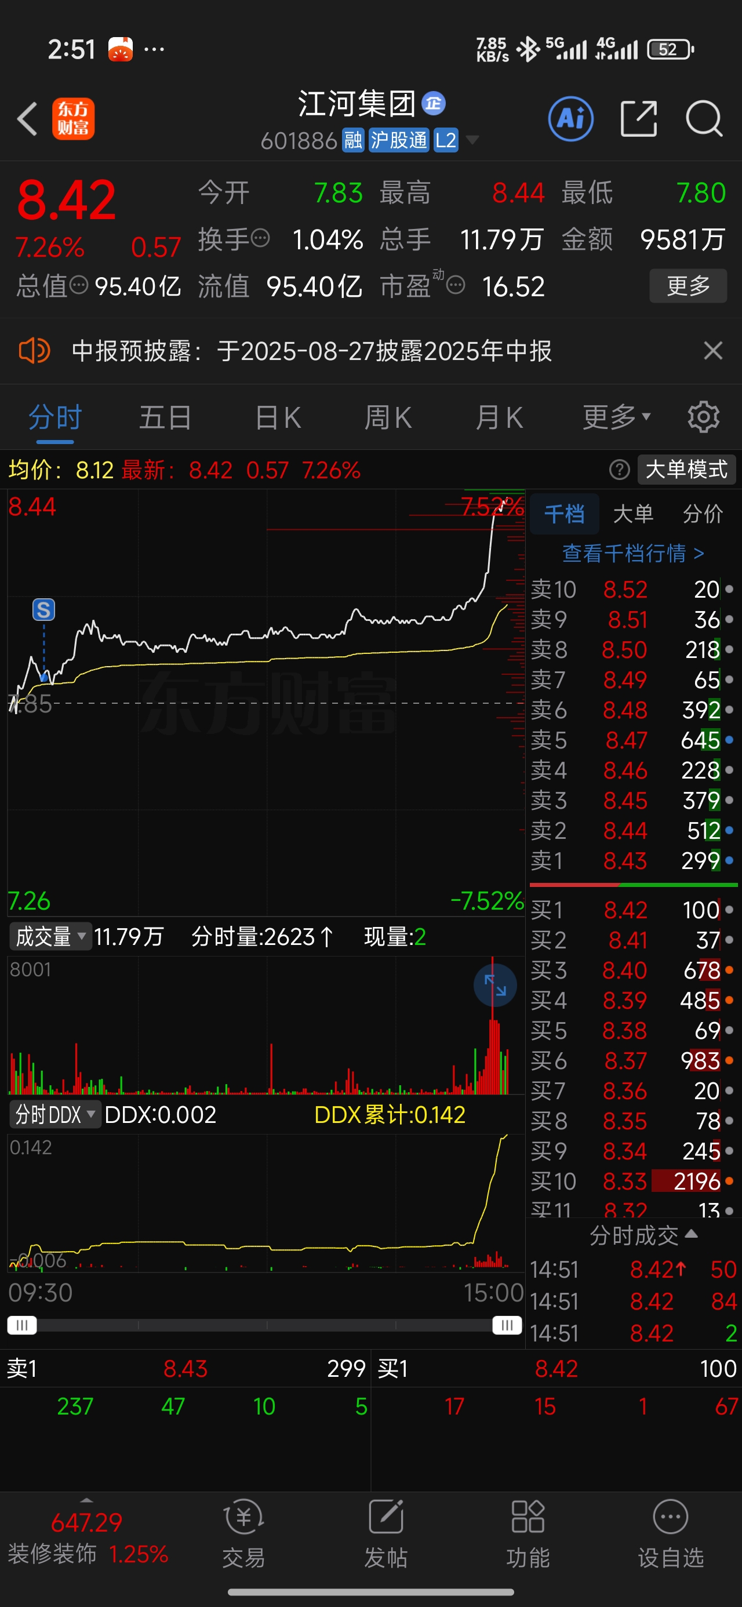742x1607 pixels.
Task: Open the 发帖 post icon
Action: [385, 1533]
